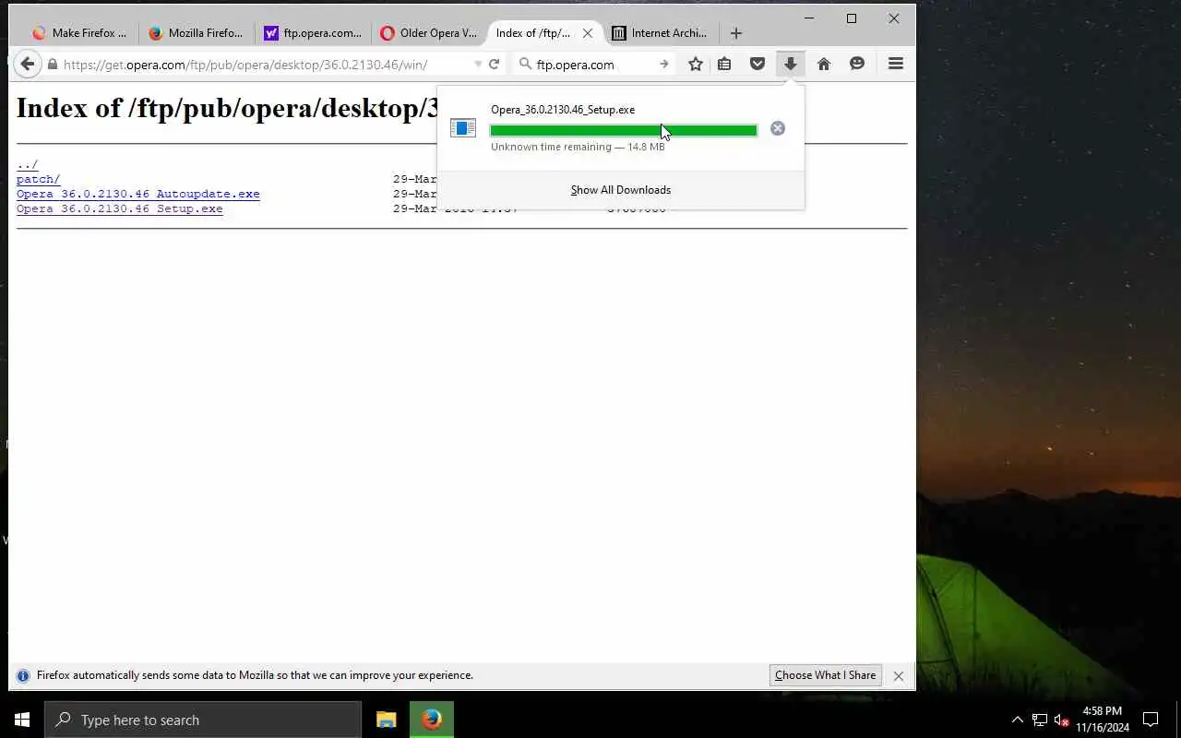Click the padlock site identity icon
The width and height of the screenshot is (1181, 738).
point(53,65)
